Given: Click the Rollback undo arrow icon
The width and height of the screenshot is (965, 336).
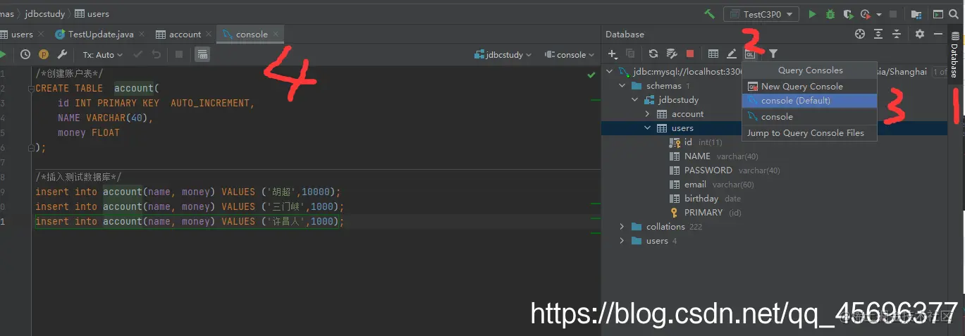Looking at the screenshot, I should tap(156, 54).
